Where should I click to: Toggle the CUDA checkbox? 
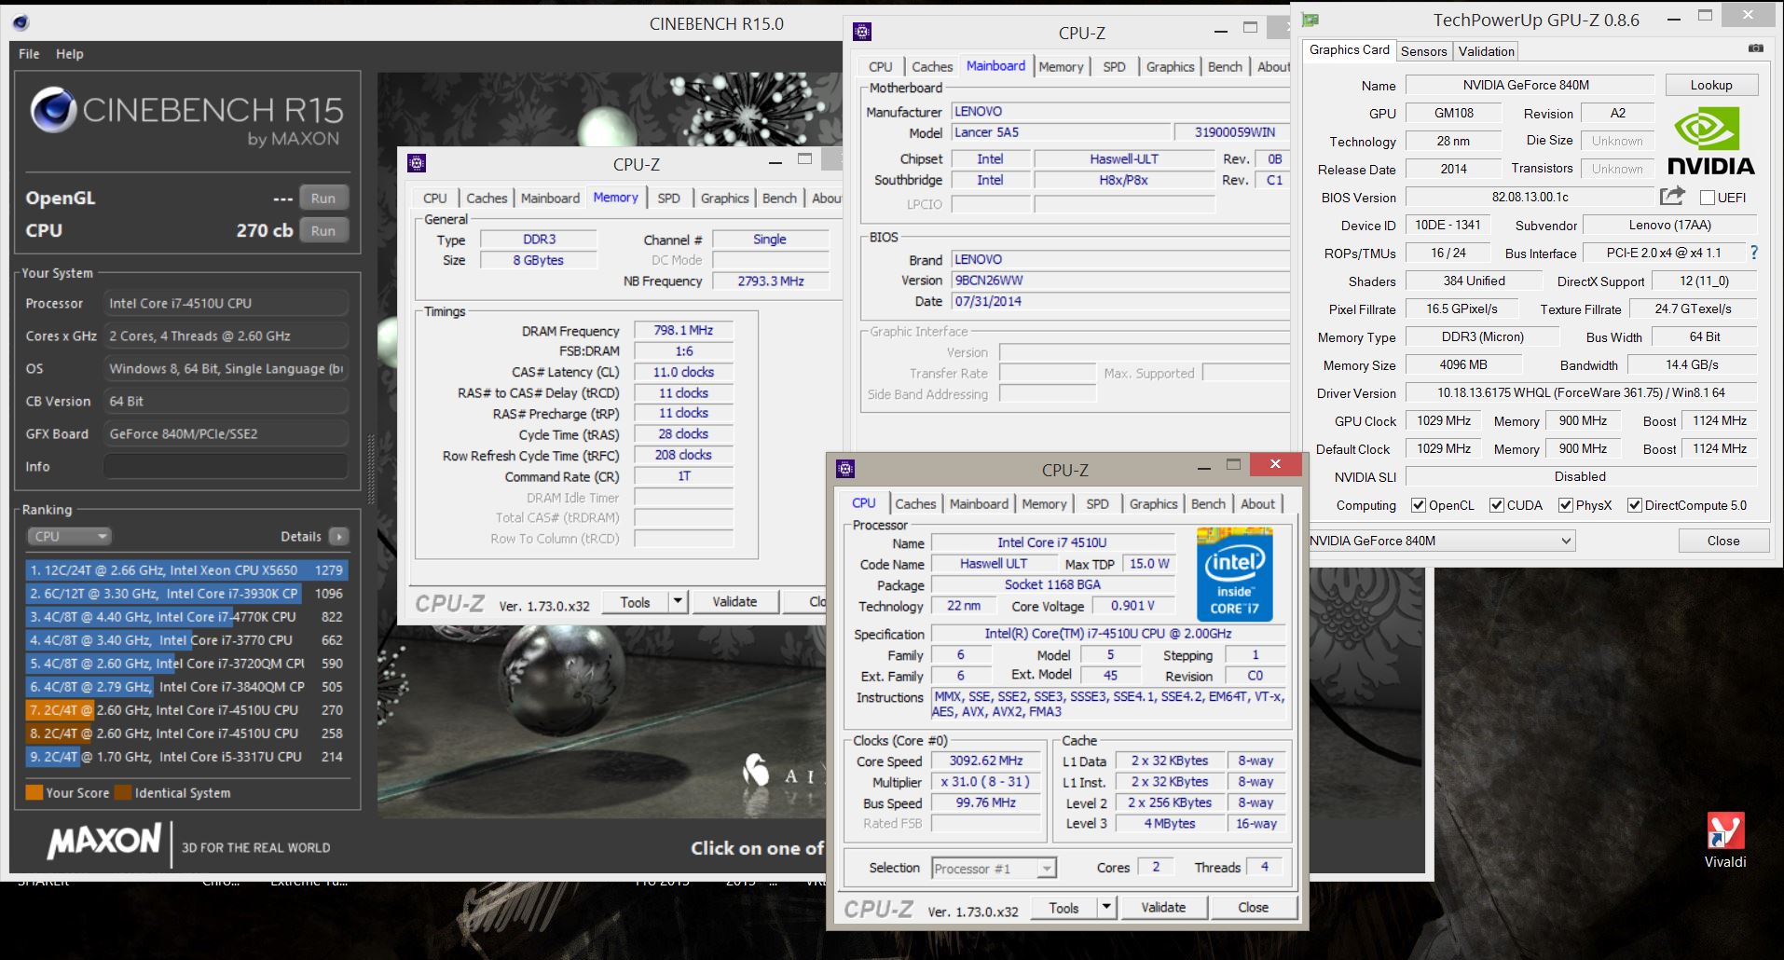pos(1497,505)
